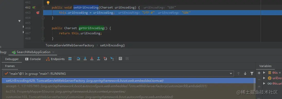Image resolution: width=282 pixels, height=99 pixels.
Task: Click the Evaluate Expression calculator icon
Action: tap(120, 59)
